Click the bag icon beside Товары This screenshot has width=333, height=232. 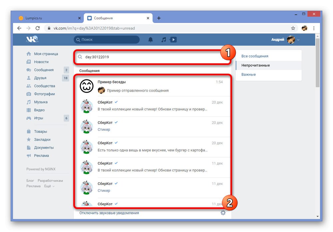[29, 131]
